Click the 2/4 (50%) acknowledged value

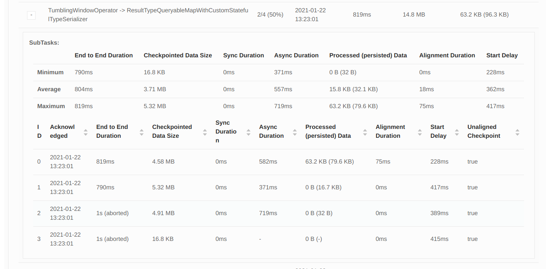point(270,15)
